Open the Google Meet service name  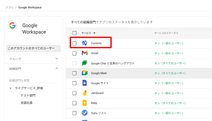pyautogui.click(x=99, y=73)
